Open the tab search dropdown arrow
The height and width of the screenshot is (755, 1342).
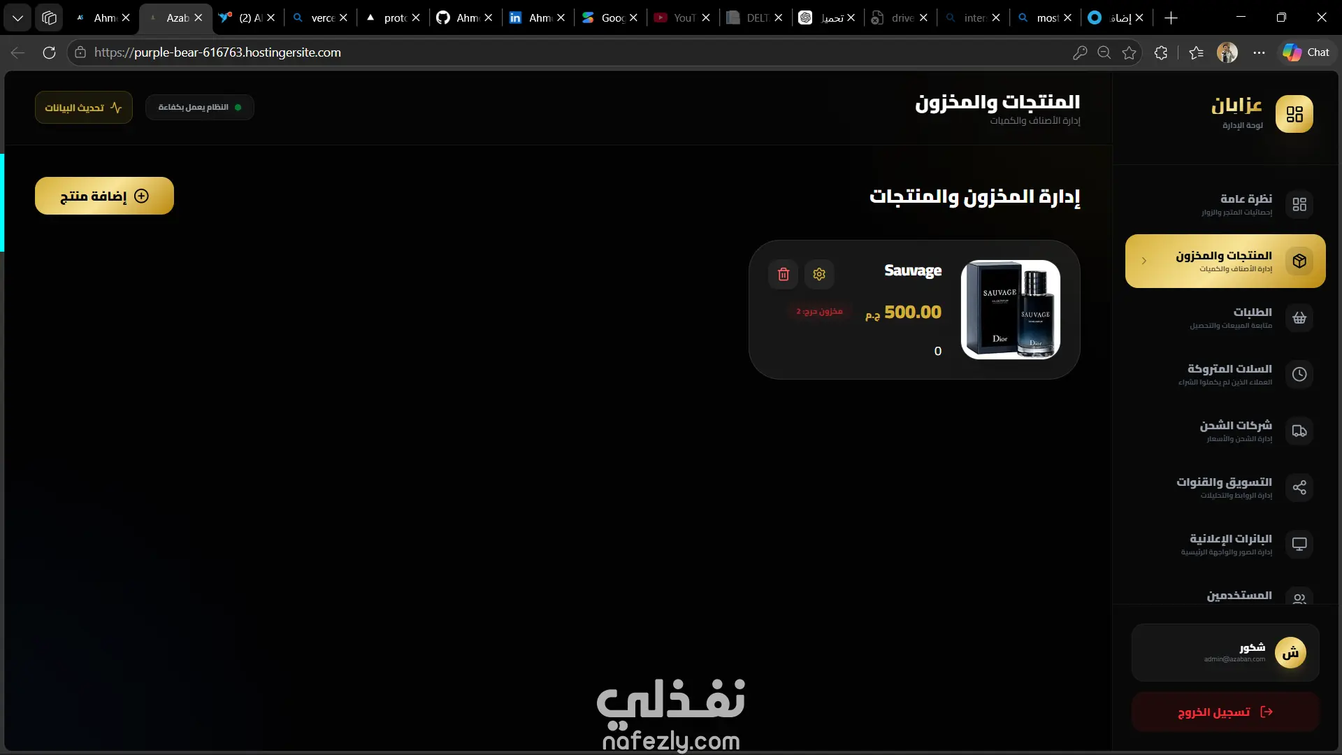tap(17, 17)
